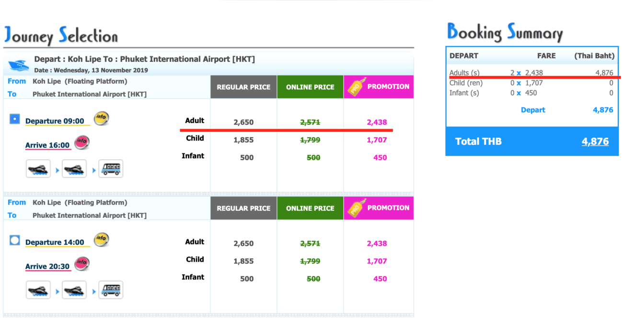Click the ferry icon beside the Depart heading

pos(19,65)
